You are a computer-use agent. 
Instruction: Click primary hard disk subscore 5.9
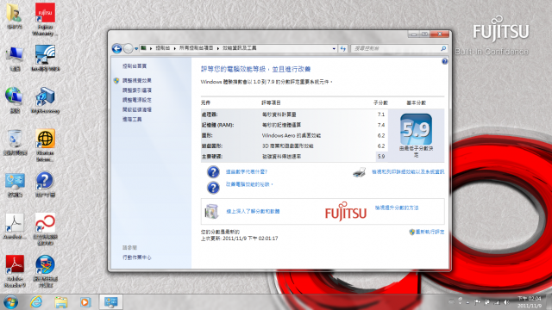coord(381,157)
